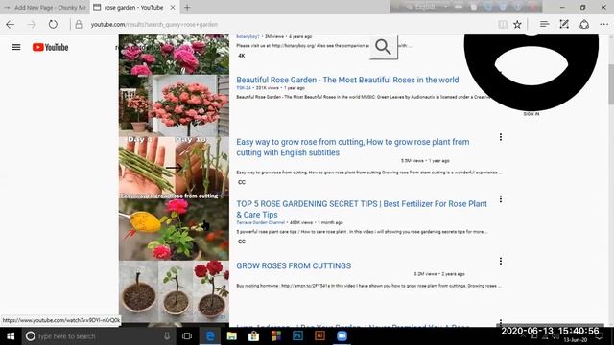Launch Illustrator from the taskbar
614x345 pixels.
coord(319,336)
